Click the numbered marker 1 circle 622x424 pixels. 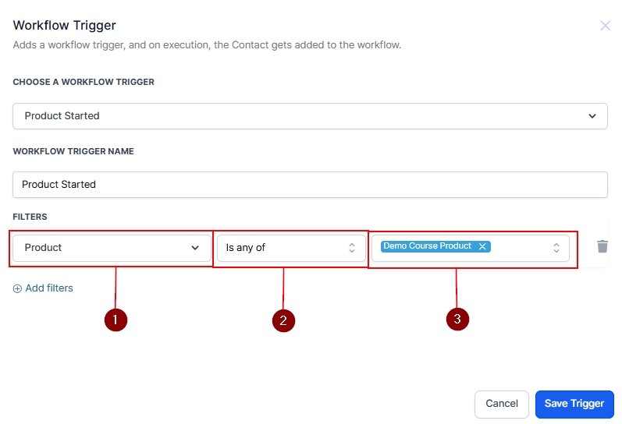[x=116, y=320]
